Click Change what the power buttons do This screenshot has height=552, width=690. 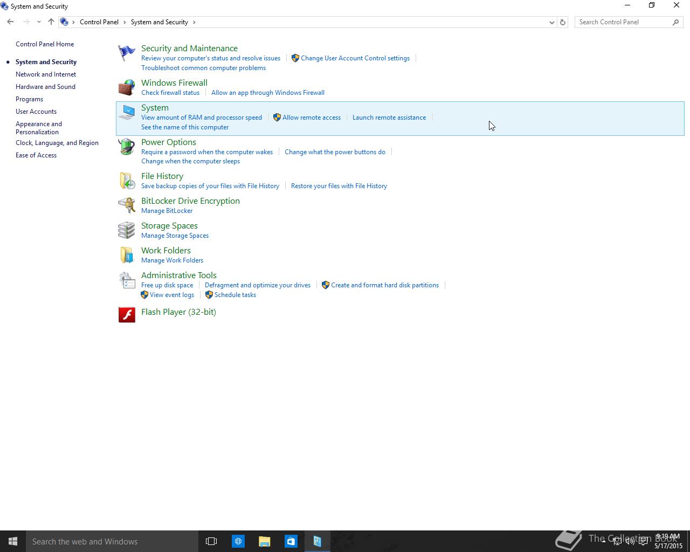click(335, 152)
